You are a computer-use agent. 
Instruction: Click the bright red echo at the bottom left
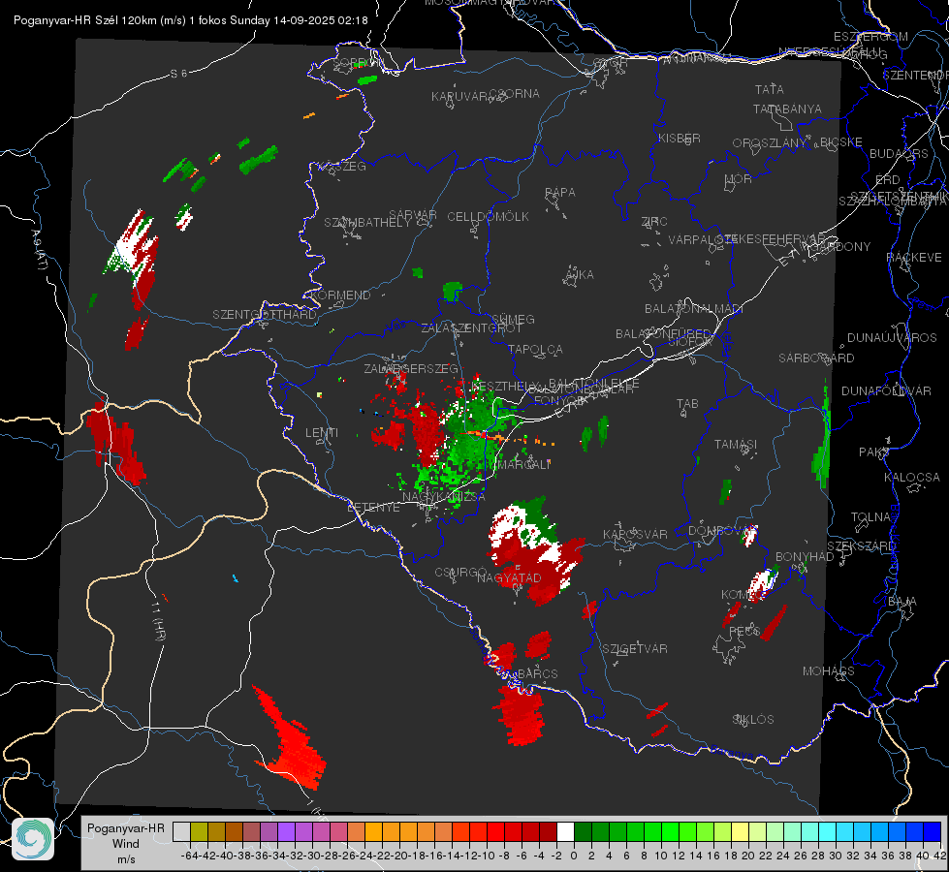[291, 739]
